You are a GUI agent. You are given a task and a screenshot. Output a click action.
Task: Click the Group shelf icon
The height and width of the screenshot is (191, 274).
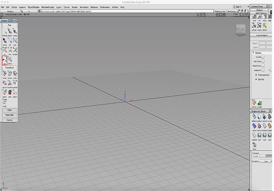tap(254, 27)
